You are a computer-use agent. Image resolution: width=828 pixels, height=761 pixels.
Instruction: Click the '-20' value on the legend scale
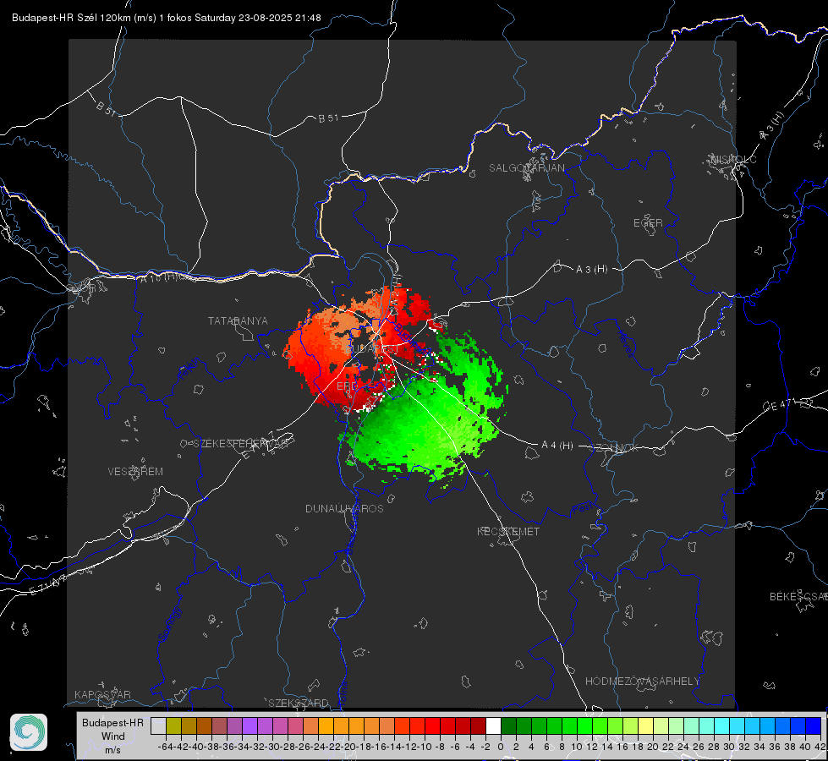349,747
